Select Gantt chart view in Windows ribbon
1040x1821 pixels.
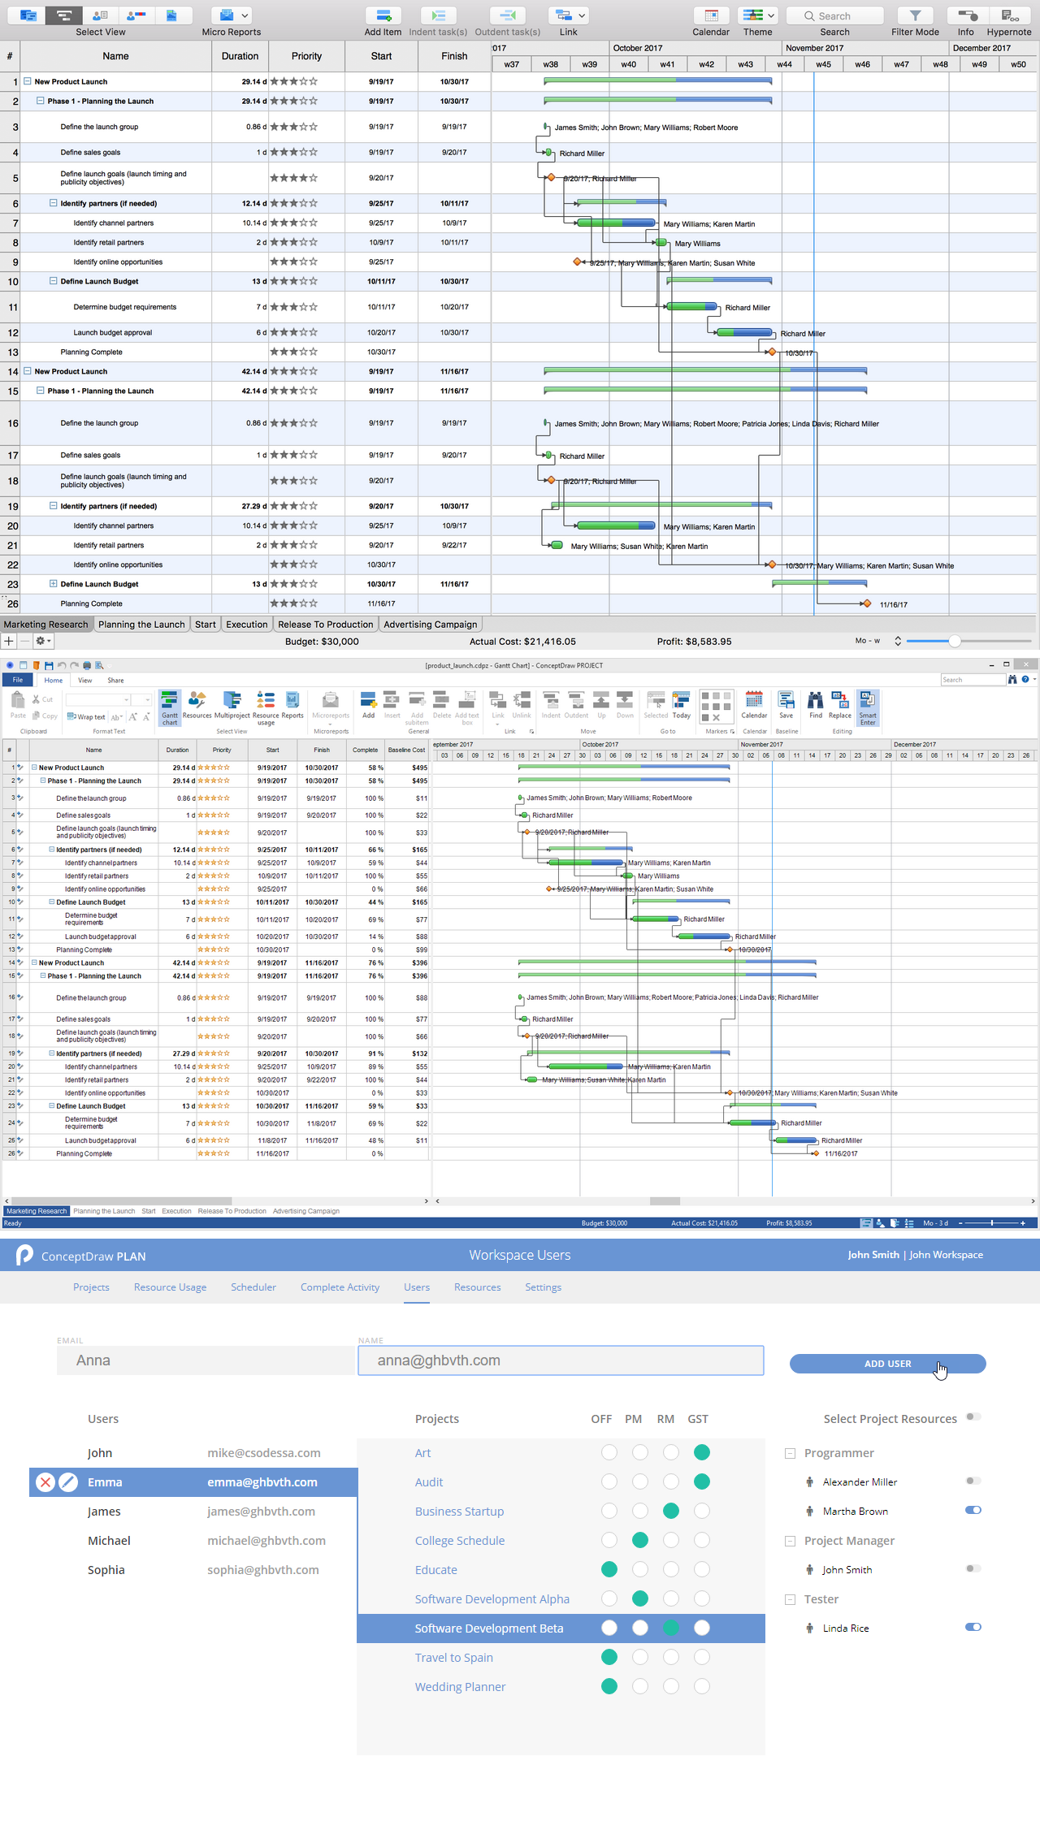pos(170,707)
